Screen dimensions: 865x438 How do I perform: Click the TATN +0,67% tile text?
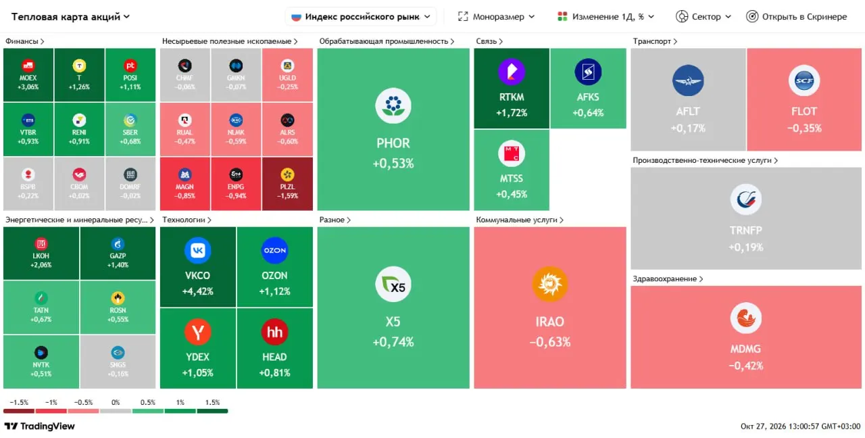pos(41,315)
